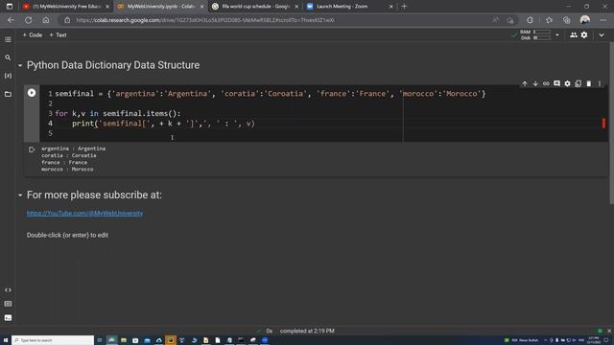614x345 pixels.
Task: Mirror cell in tab icon
Action: [x=578, y=83]
